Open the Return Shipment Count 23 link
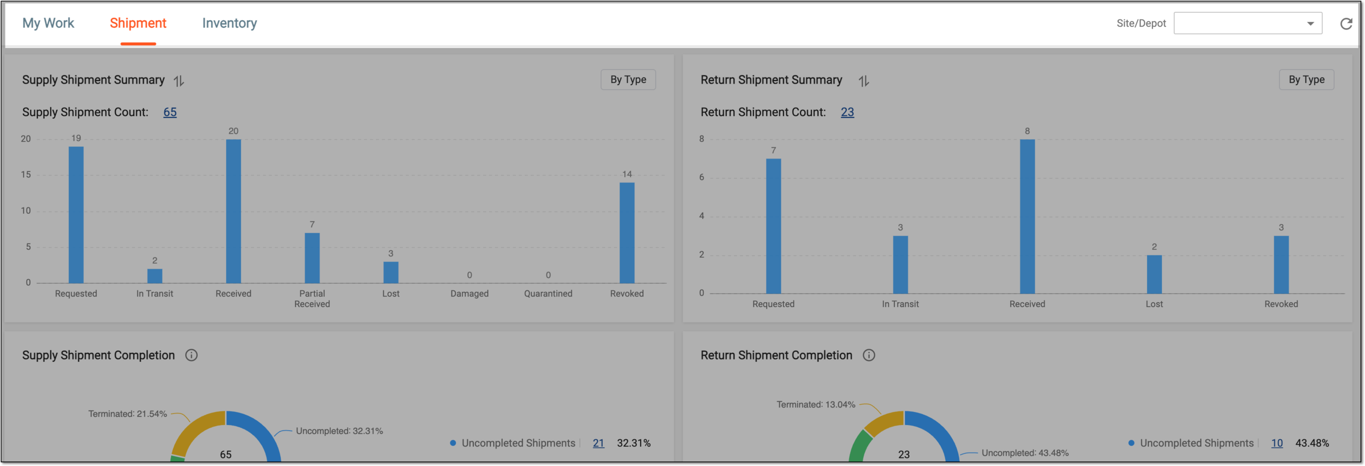 847,112
